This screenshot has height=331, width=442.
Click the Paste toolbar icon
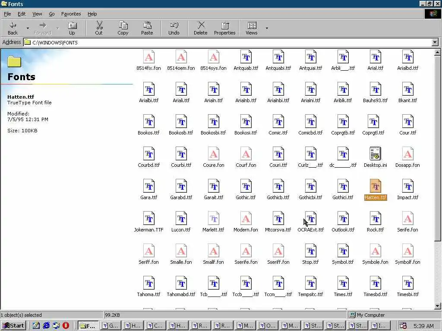(x=147, y=25)
